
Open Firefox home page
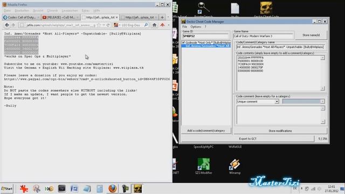[x=155, y=25]
